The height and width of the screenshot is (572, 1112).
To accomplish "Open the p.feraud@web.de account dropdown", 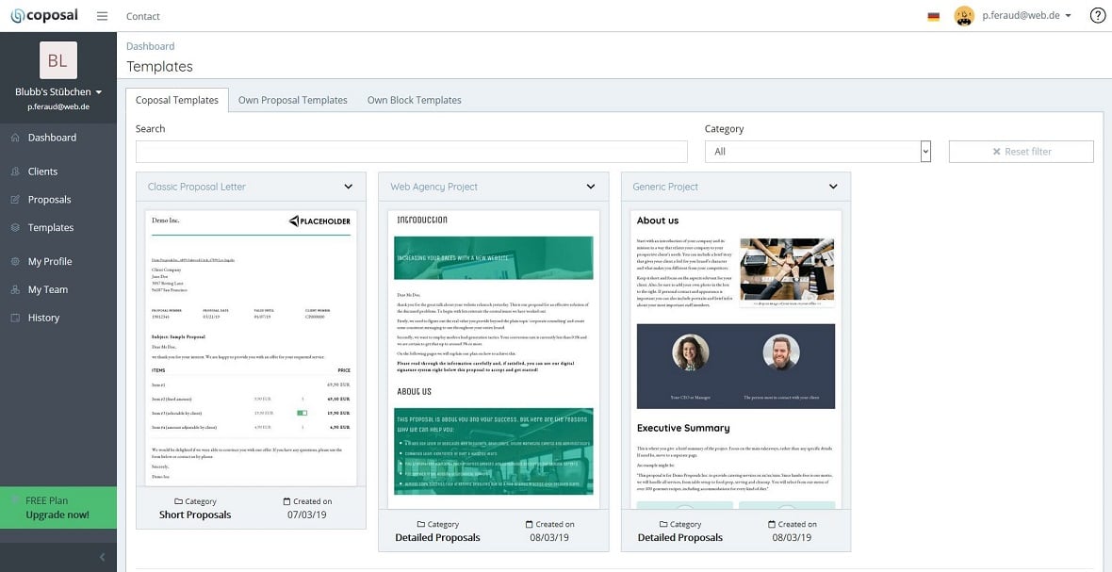I will 1026,16.
